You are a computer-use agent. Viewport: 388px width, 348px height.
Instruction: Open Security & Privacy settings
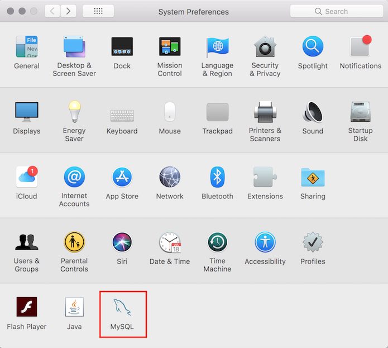[x=265, y=47]
